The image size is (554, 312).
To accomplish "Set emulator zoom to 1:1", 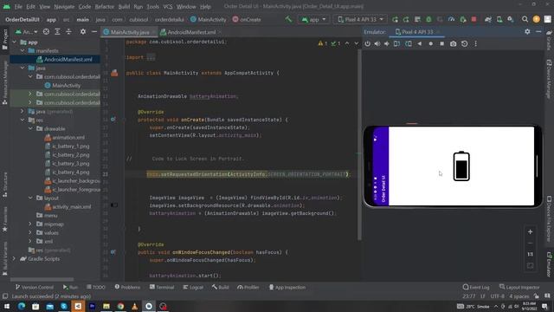I will [x=530, y=254].
